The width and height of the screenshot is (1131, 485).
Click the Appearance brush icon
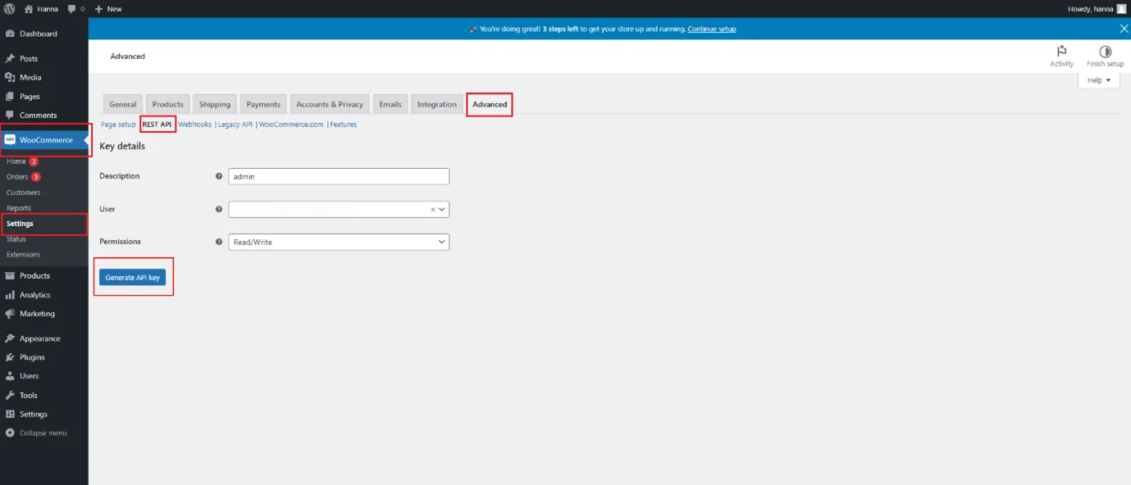coord(10,338)
